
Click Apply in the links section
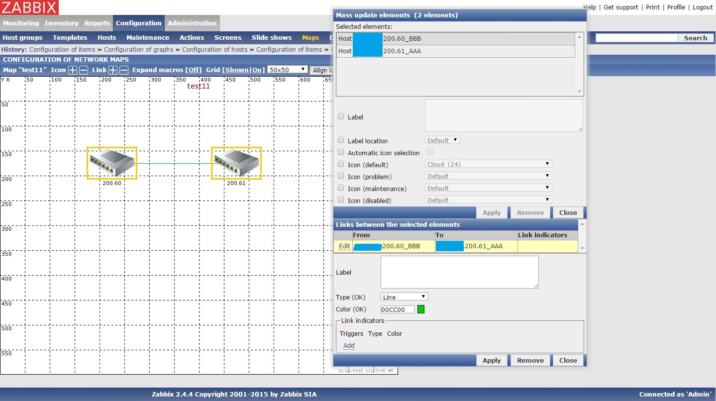[x=492, y=360]
